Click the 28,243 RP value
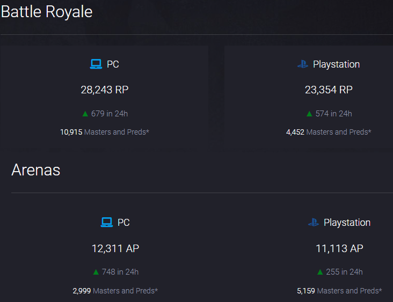 (x=105, y=90)
